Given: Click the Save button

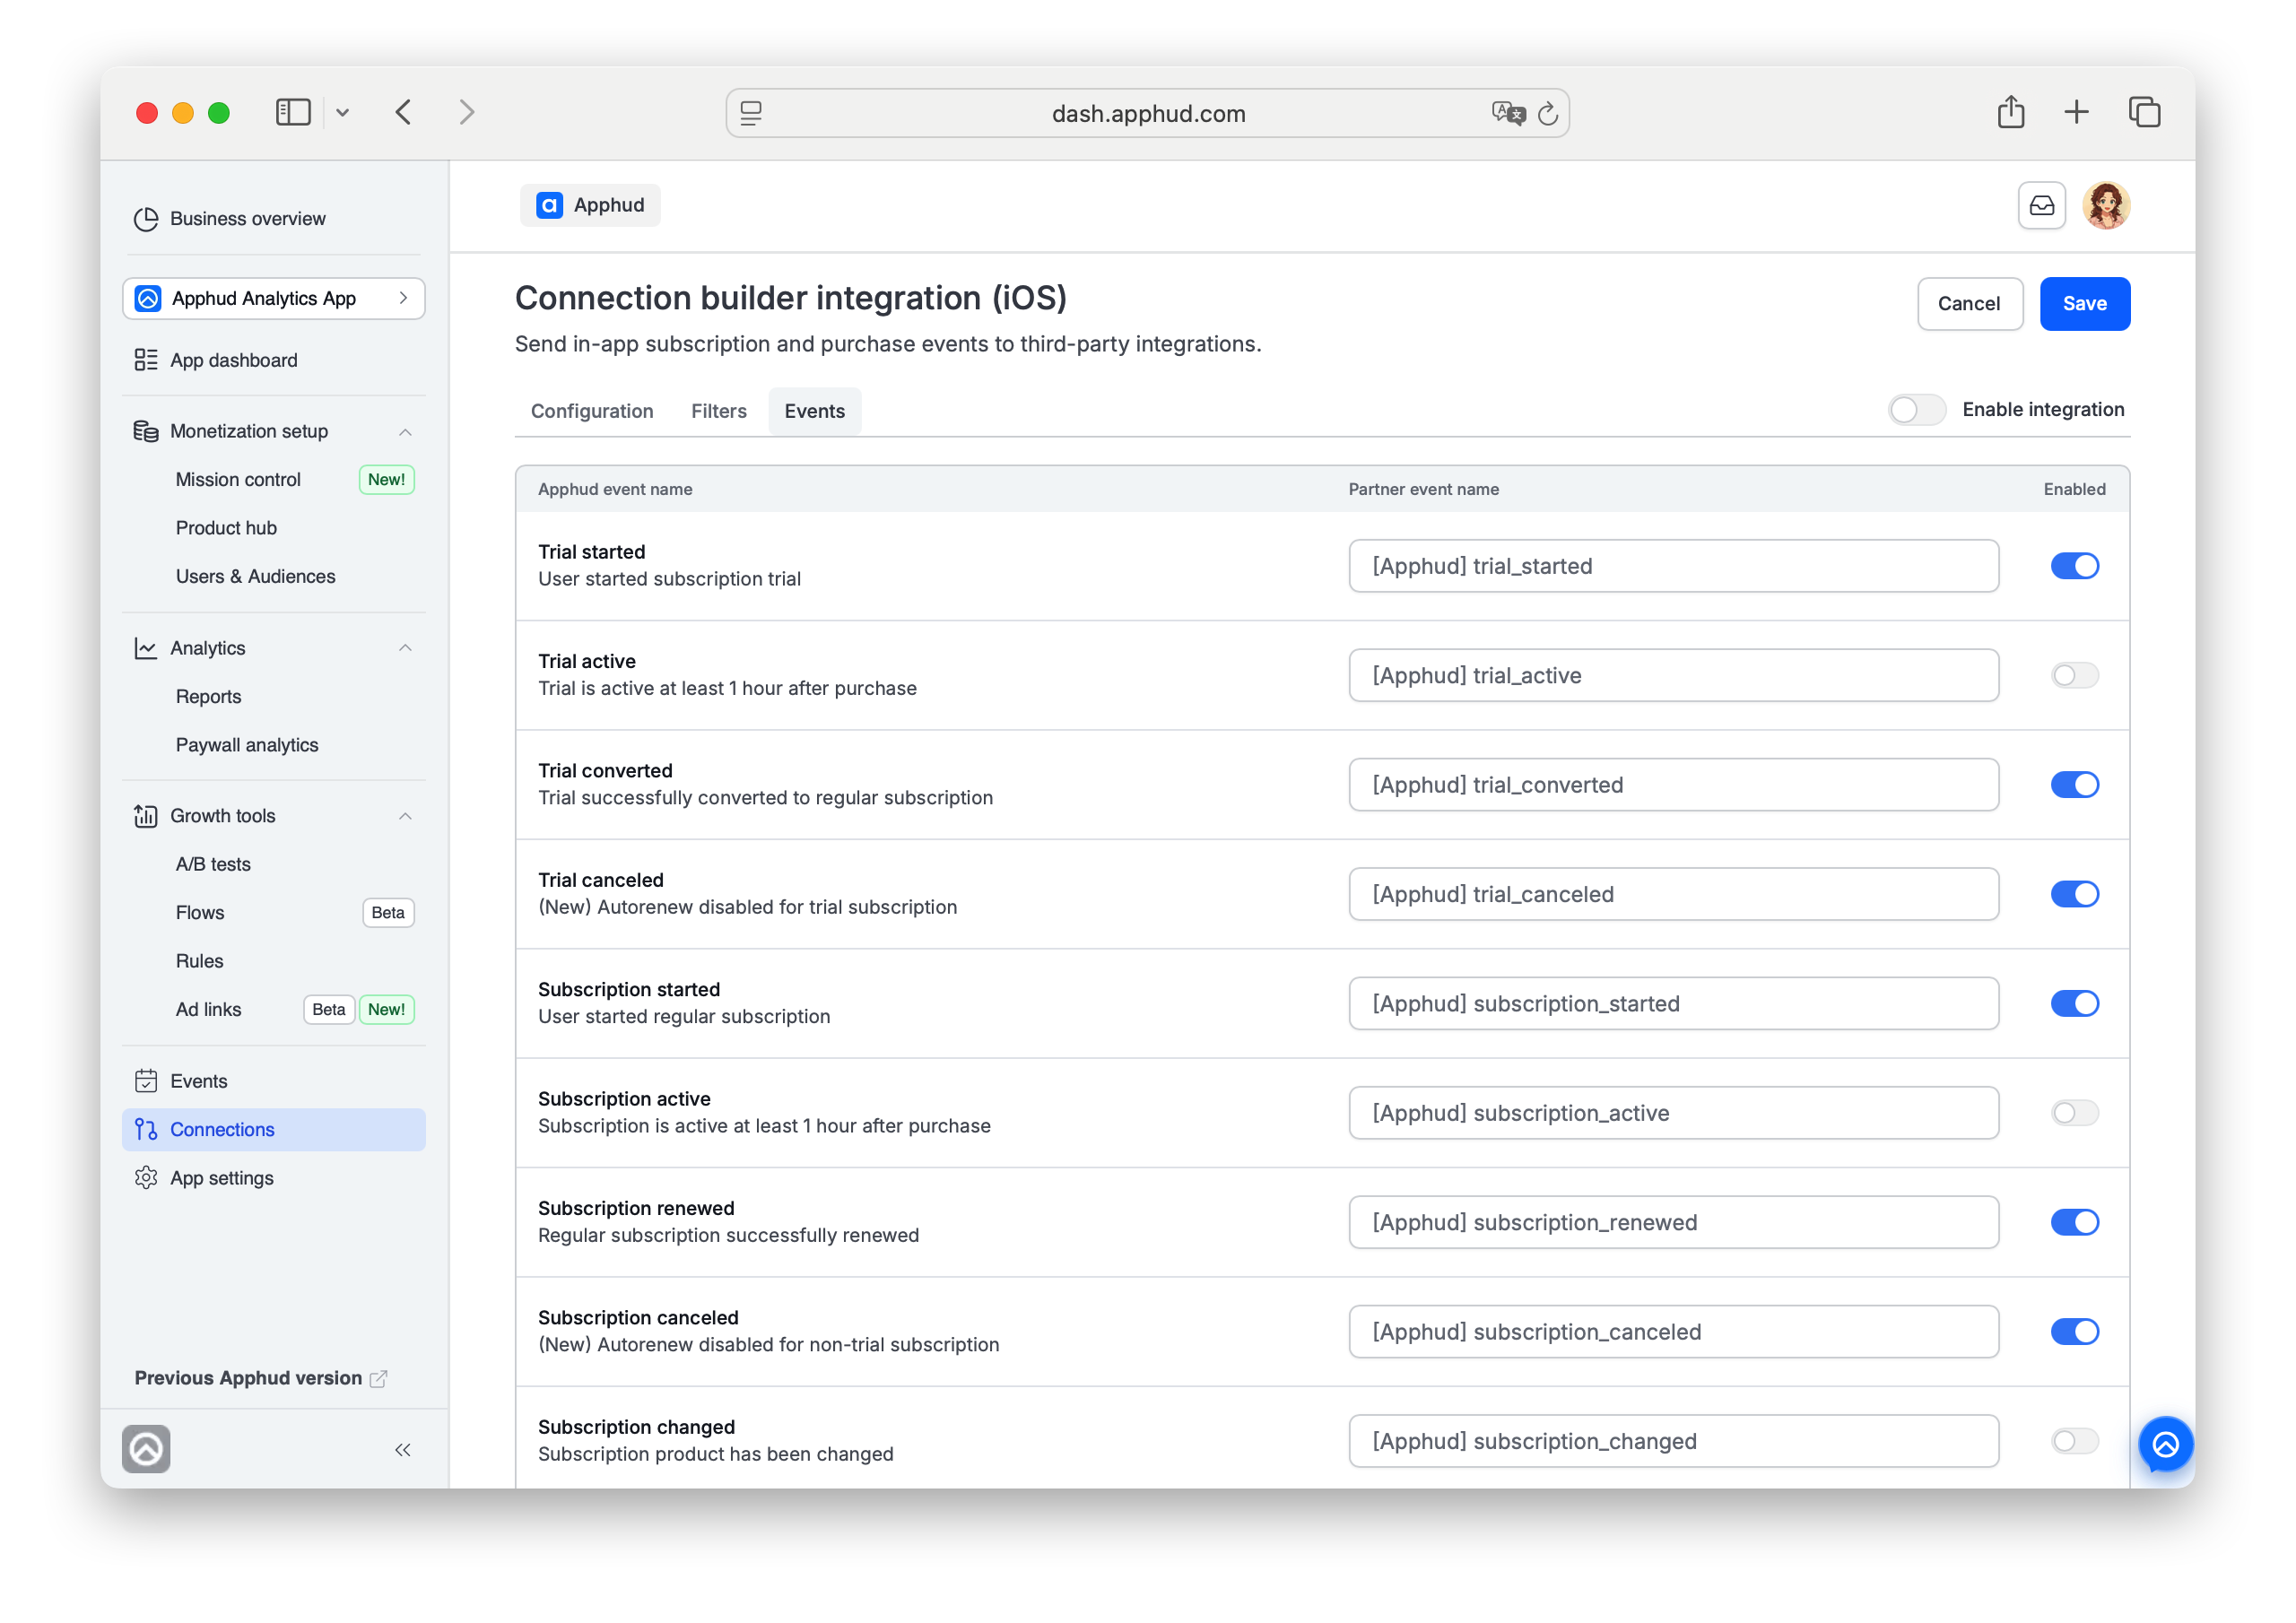Looking at the screenshot, I should [2084, 304].
